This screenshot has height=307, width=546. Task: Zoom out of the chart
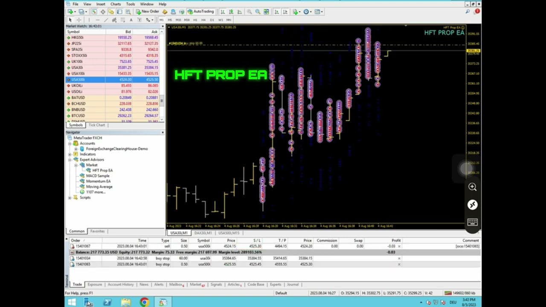(258, 12)
